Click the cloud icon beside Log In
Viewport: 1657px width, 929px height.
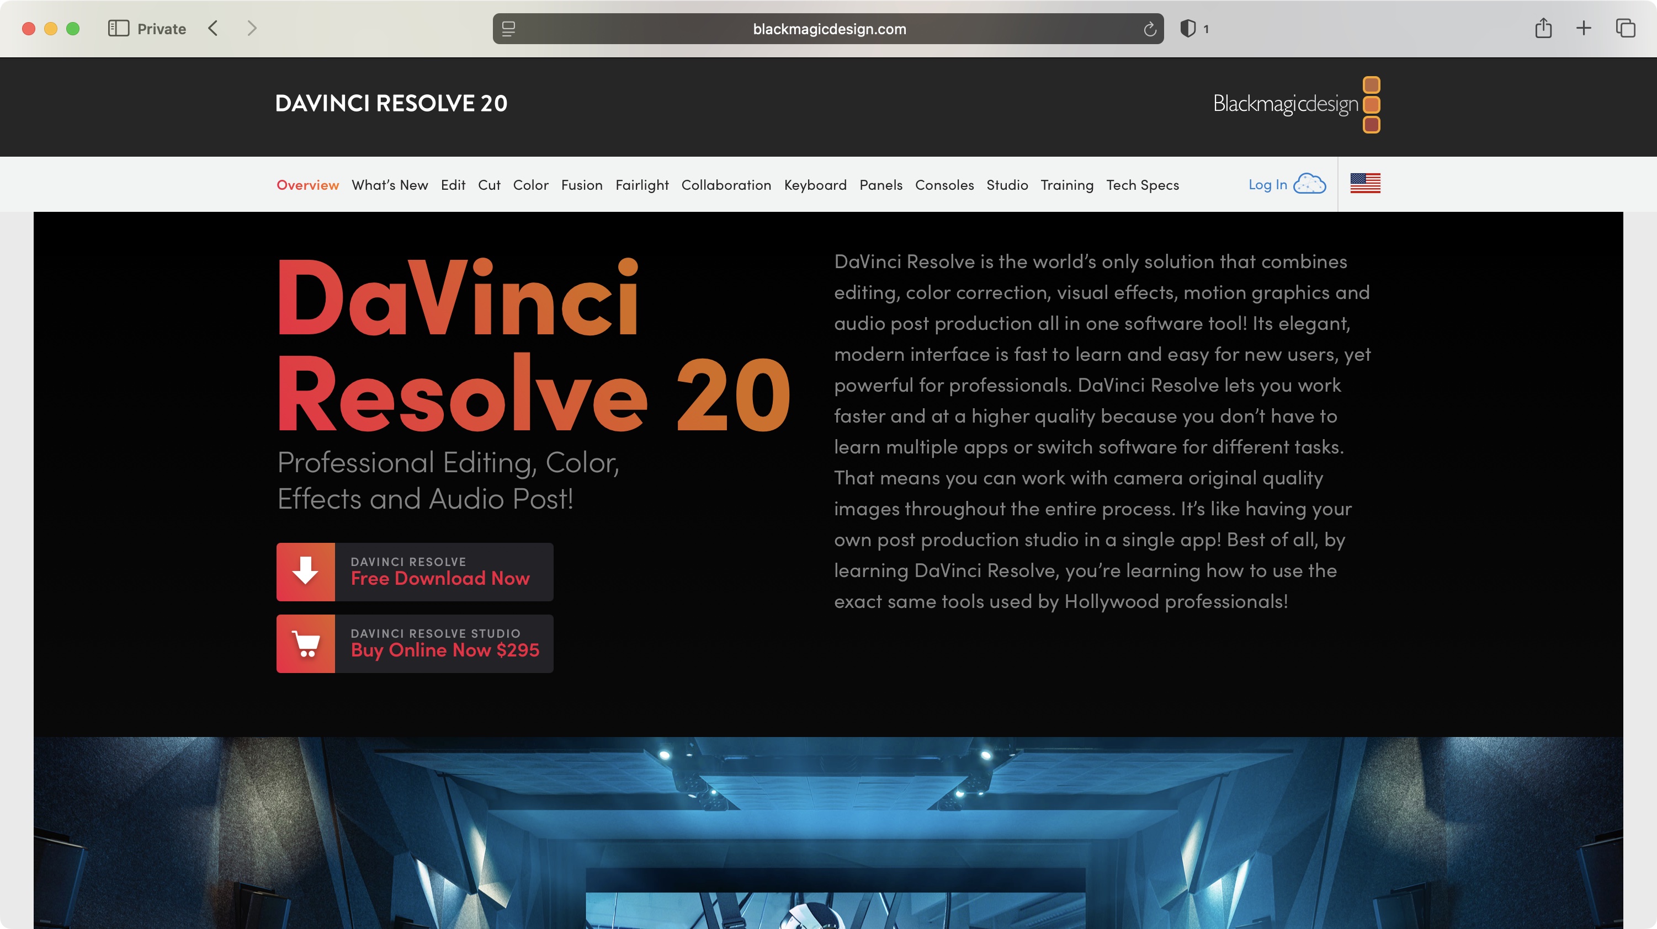1310,184
